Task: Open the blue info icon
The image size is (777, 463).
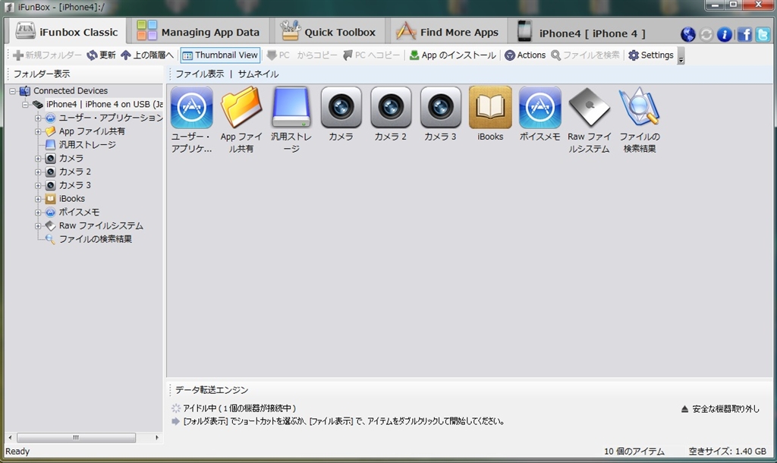Action: (x=725, y=34)
